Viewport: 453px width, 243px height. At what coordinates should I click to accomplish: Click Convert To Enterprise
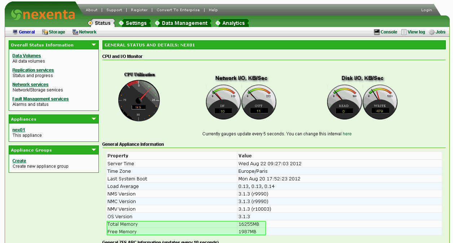tap(178, 10)
